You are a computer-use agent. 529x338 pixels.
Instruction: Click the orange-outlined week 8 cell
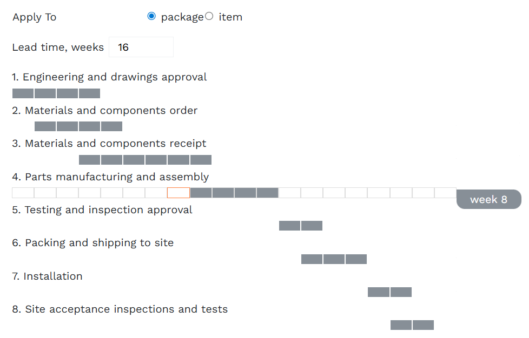click(178, 193)
